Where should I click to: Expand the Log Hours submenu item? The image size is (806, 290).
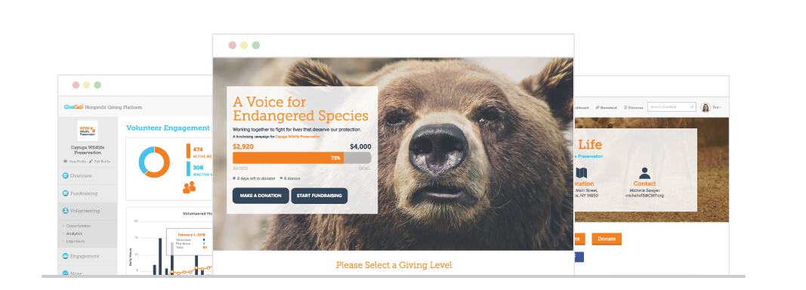[75, 241]
